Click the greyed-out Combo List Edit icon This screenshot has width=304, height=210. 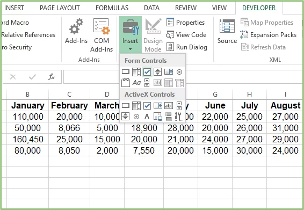[x=169, y=83]
